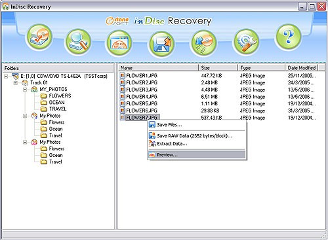Select the 'Track 01' tree label

(x=39, y=82)
